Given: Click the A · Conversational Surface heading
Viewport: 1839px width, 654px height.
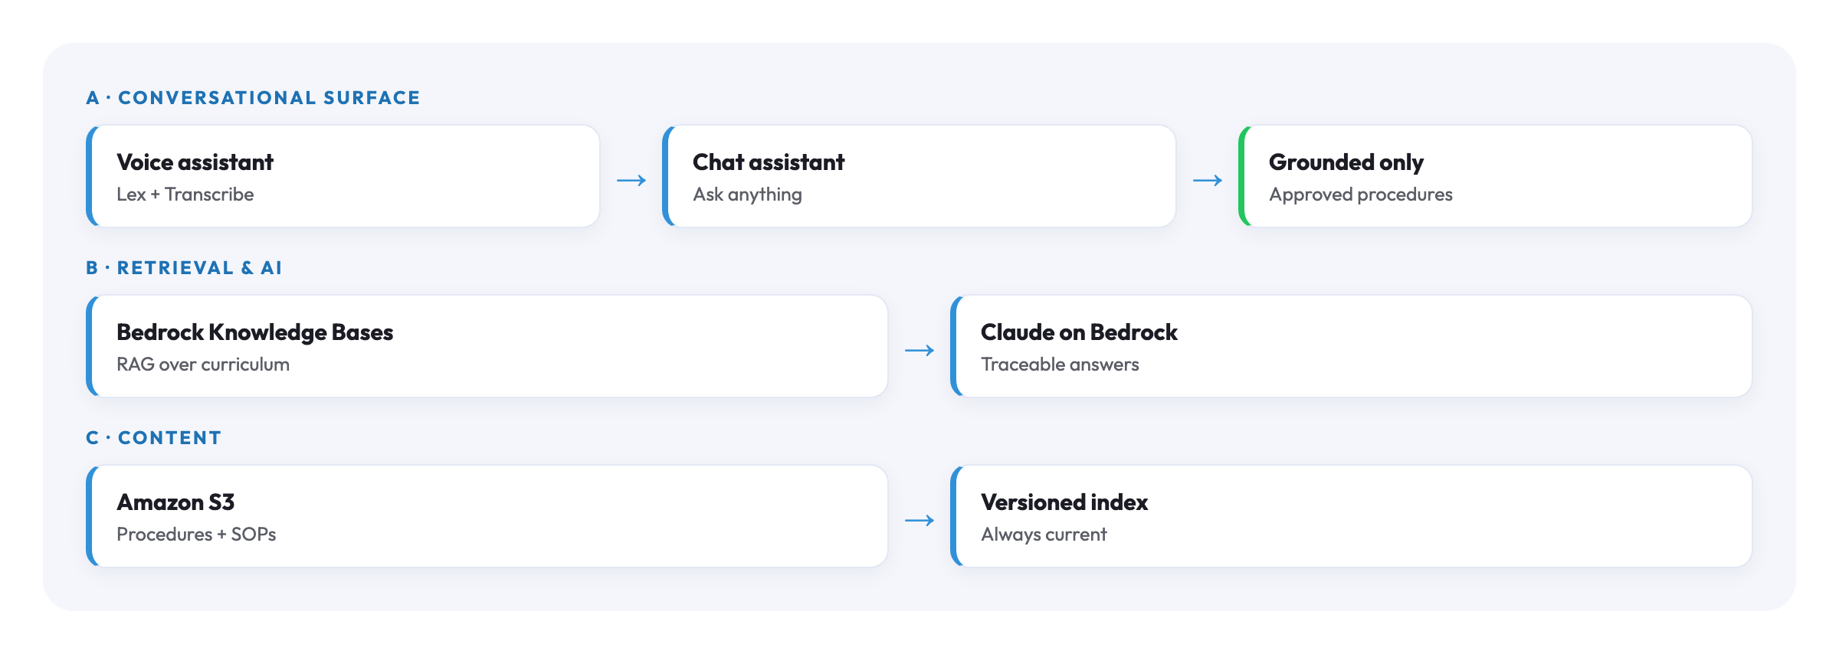Looking at the screenshot, I should 253,98.
